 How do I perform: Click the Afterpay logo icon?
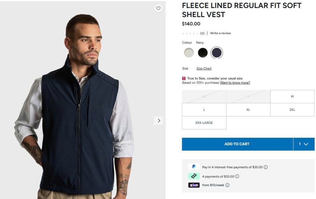[194, 176]
